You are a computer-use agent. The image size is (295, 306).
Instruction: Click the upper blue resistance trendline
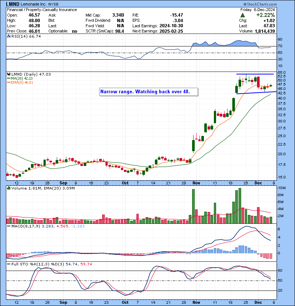point(255,74)
